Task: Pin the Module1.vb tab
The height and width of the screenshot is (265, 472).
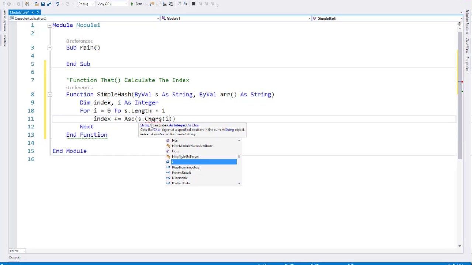Action: pyautogui.click(x=33, y=13)
